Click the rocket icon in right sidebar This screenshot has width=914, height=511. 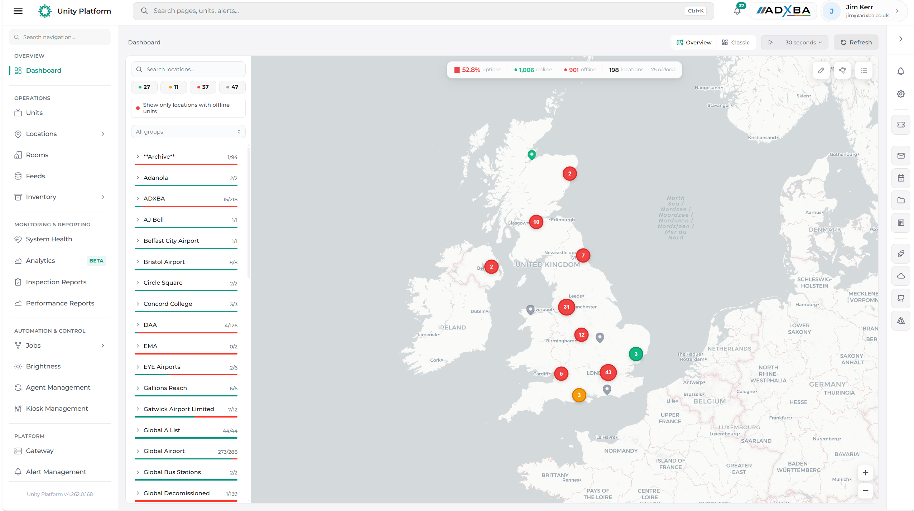tap(901, 254)
